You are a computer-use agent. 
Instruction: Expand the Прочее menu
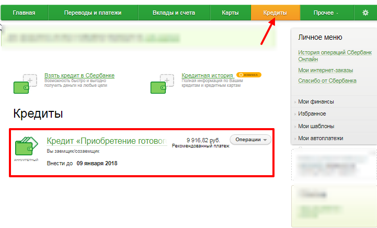tap(326, 13)
